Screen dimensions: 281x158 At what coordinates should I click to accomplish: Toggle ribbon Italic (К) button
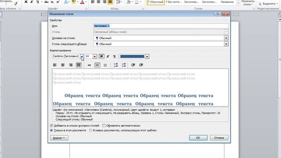(x=32, y=2)
